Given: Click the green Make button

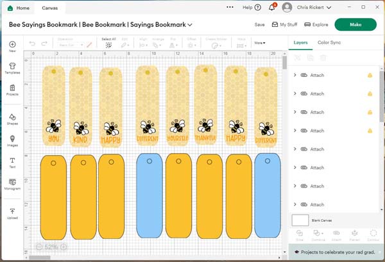Looking at the screenshot, I should [x=355, y=24].
